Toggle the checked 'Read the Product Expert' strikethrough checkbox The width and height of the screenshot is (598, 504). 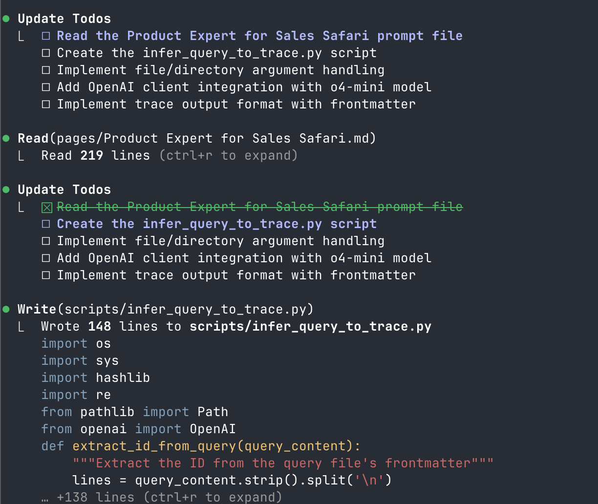(46, 208)
